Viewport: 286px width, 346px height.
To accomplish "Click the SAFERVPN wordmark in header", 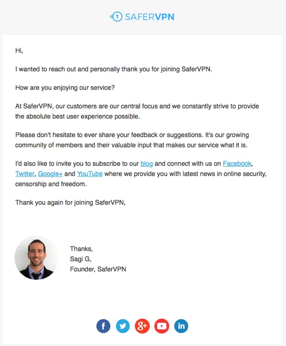I will (150, 17).
